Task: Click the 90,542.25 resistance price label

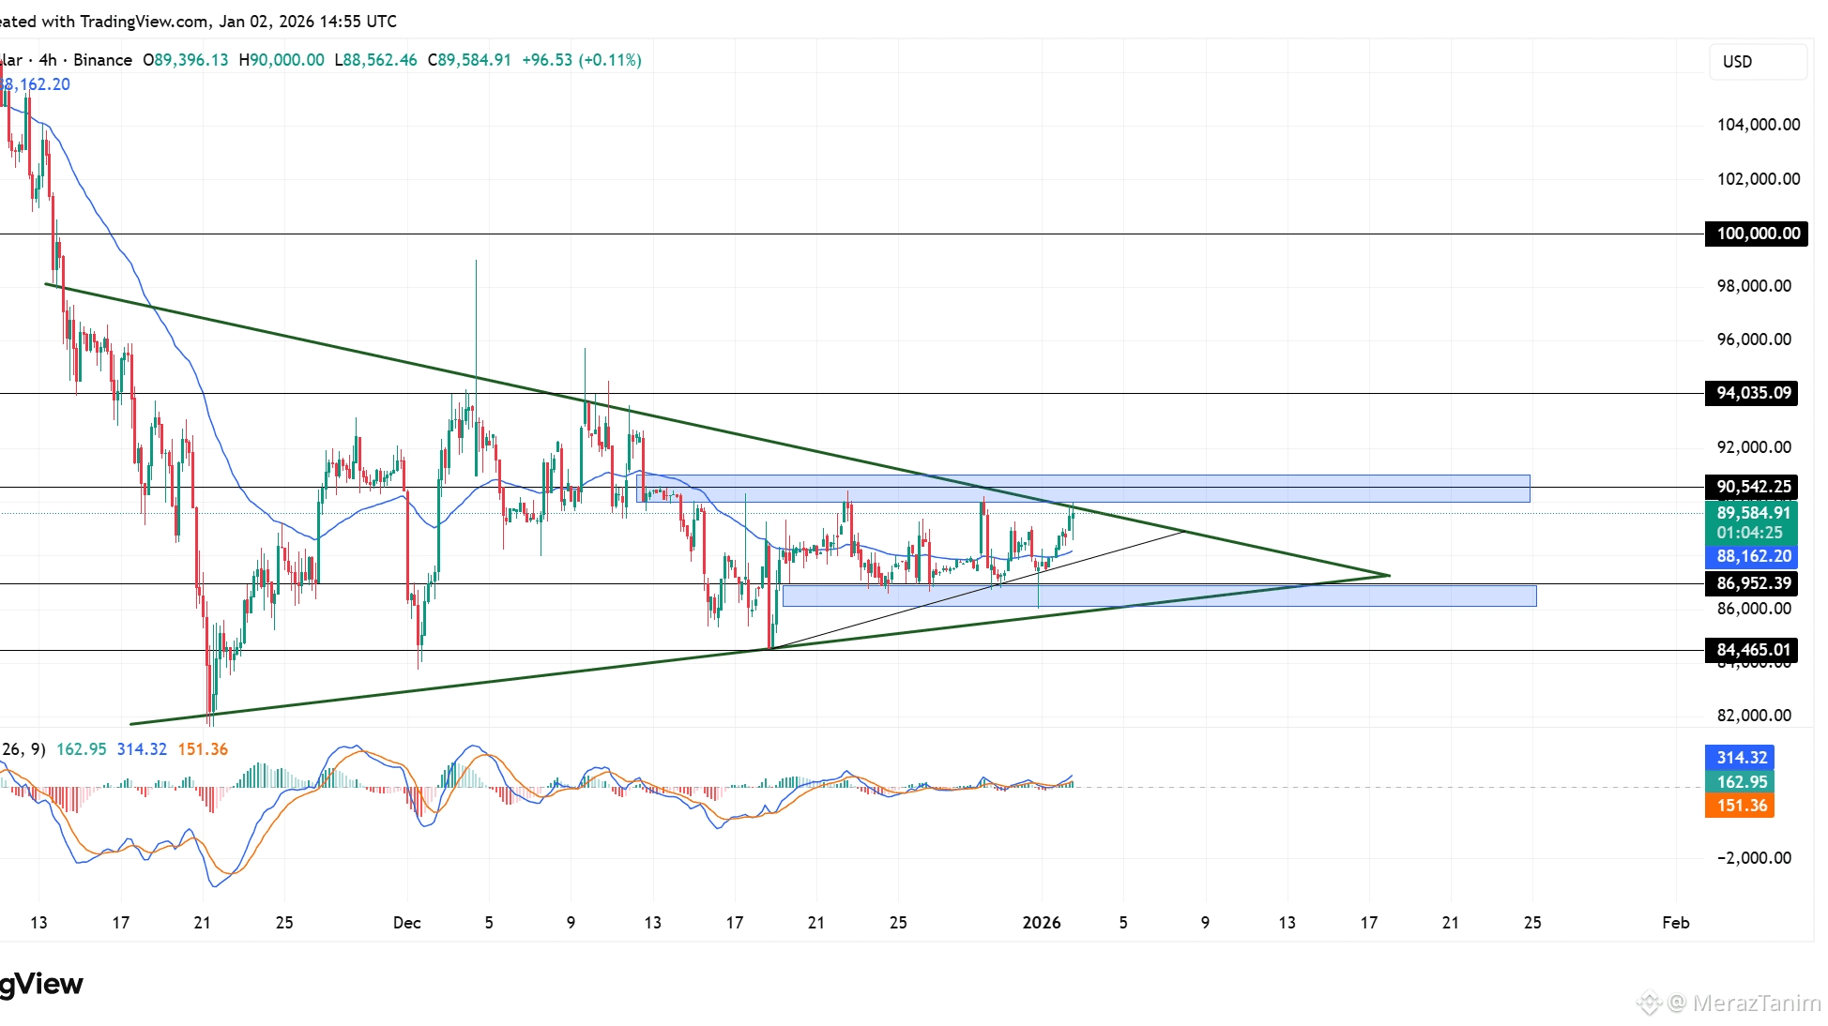Action: (x=1752, y=487)
